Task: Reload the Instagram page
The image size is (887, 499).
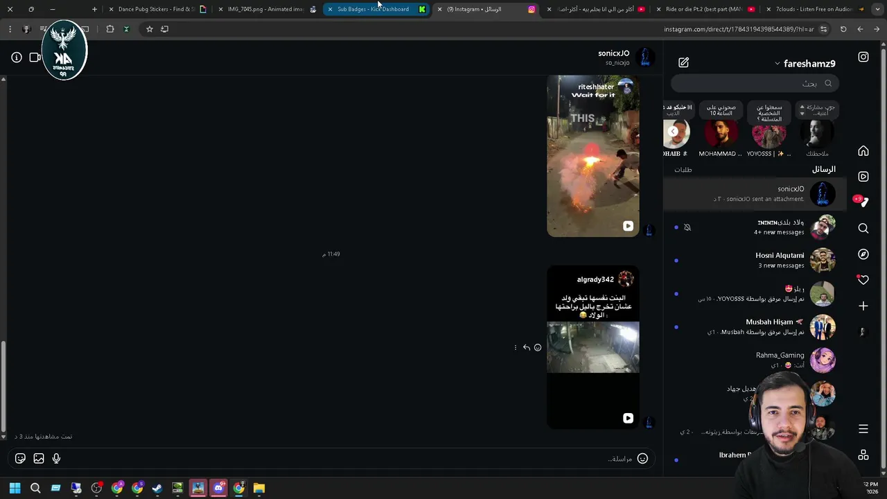Action: coord(843,29)
